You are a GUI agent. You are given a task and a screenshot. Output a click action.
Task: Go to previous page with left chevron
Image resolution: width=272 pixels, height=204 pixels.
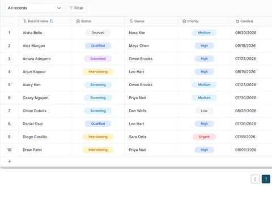(x=255, y=179)
